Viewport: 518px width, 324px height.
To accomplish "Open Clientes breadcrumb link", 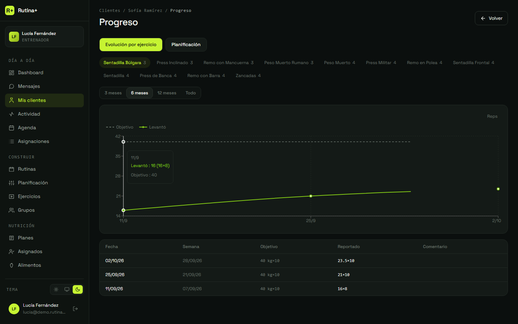I will 110,10.
